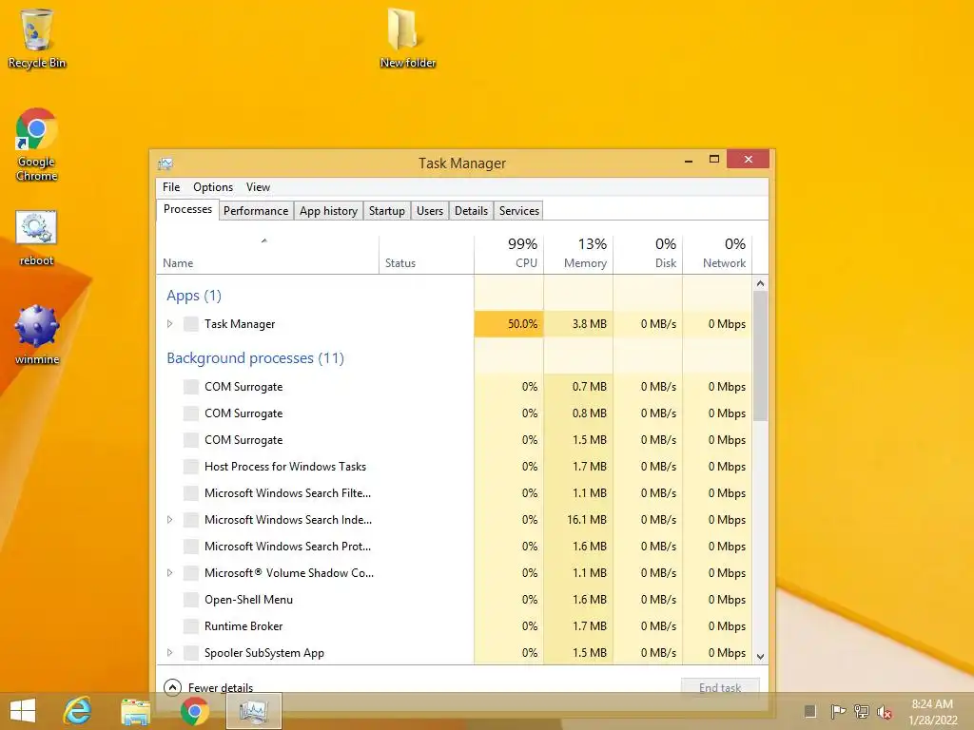The image size is (974, 730).
Task: Select the Runtime Broker process
Action: pyautogui.click(x=454, y=626)
